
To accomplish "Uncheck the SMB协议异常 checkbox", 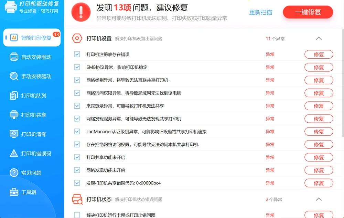I will pos(77,67).
